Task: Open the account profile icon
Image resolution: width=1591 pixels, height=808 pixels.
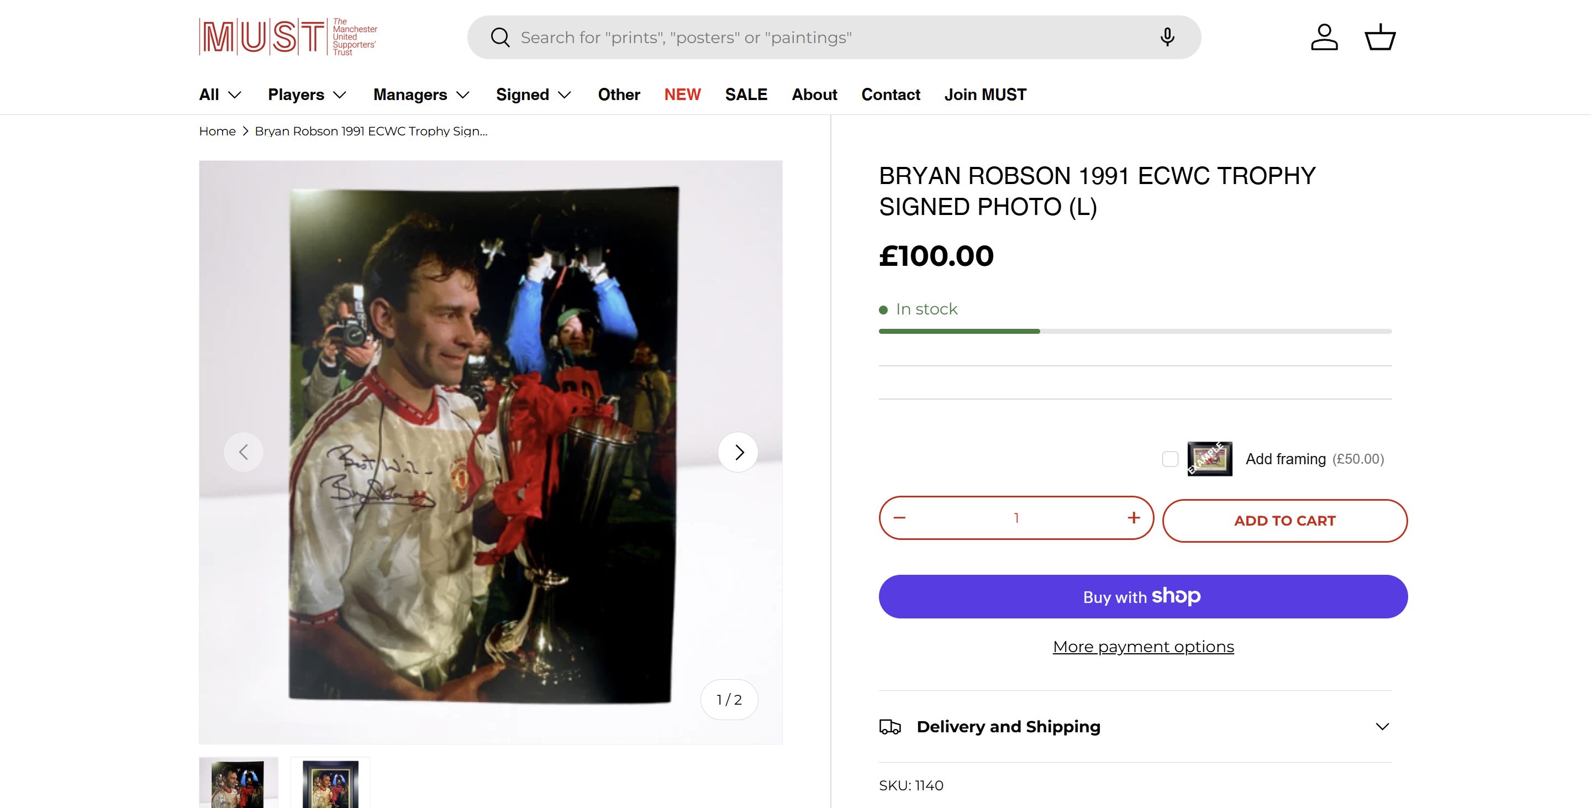Action: 1324,37
